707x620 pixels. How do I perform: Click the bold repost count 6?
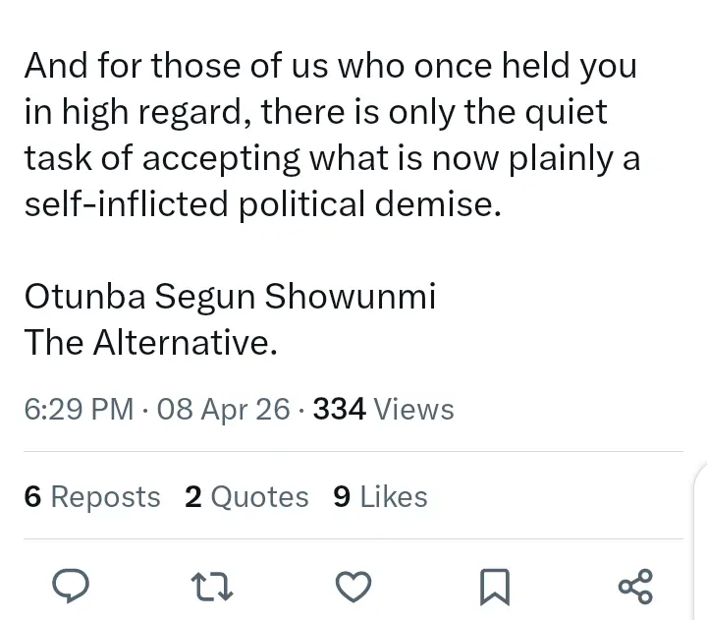tap(32, 497)
